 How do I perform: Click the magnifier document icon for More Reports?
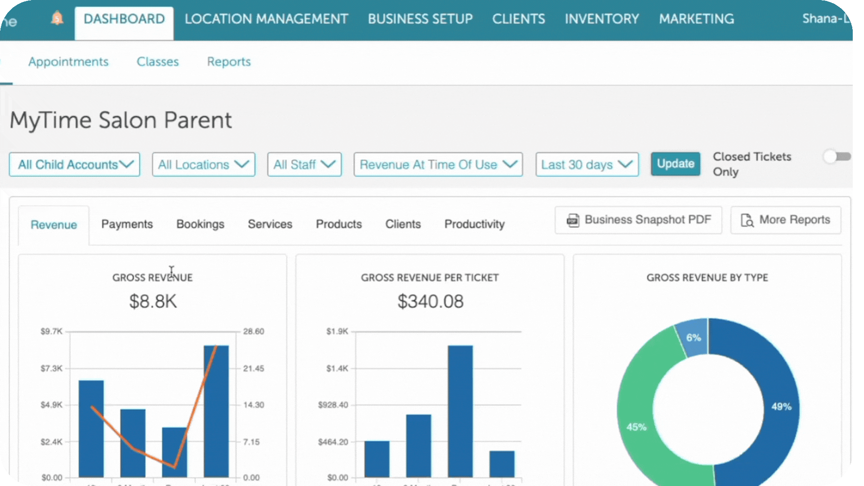747,220
